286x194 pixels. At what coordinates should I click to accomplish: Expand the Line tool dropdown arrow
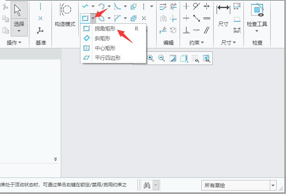pyautogui.click(x=93, y=6)
